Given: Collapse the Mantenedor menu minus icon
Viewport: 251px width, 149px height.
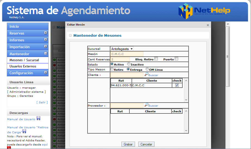Looking at the screenshot, I should (x=46, y=53).
